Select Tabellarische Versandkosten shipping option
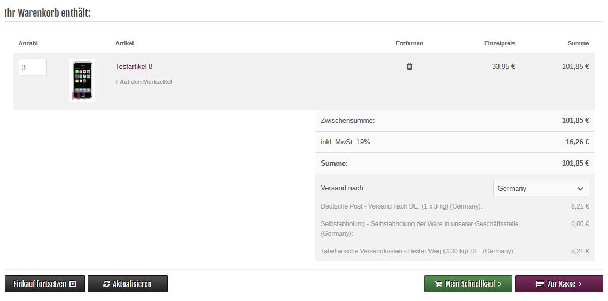 point(417,251)
